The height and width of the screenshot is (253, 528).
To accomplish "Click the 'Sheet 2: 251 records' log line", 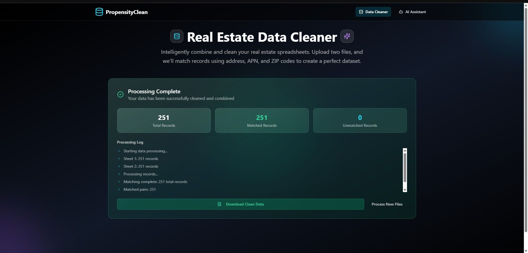I will click(141, 166).
